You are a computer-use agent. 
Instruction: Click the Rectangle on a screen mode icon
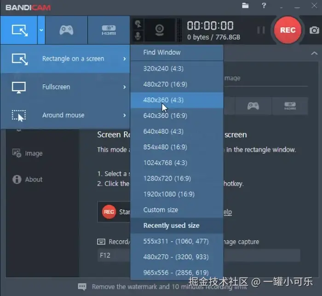click(x=19, y=59)
